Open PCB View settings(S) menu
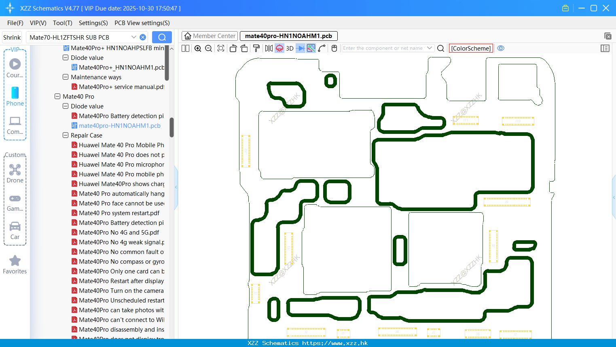The height and width of the screenshot is (347, 616). point(142,23)
